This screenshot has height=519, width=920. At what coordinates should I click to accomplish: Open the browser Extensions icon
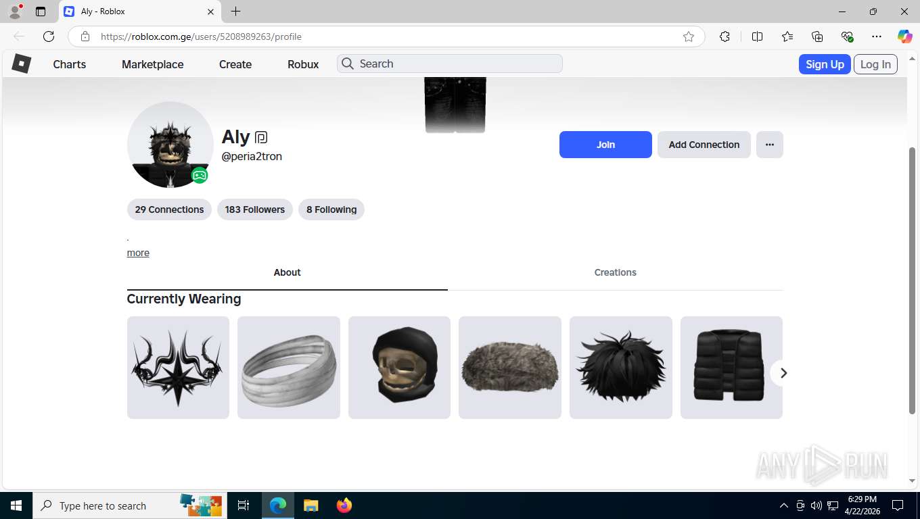point(724,36)
